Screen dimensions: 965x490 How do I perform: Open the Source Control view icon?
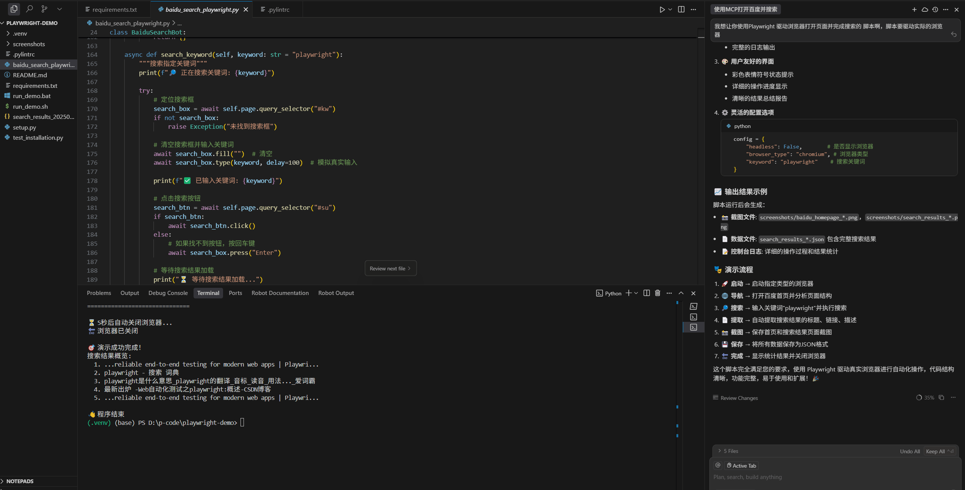point(44,9)
